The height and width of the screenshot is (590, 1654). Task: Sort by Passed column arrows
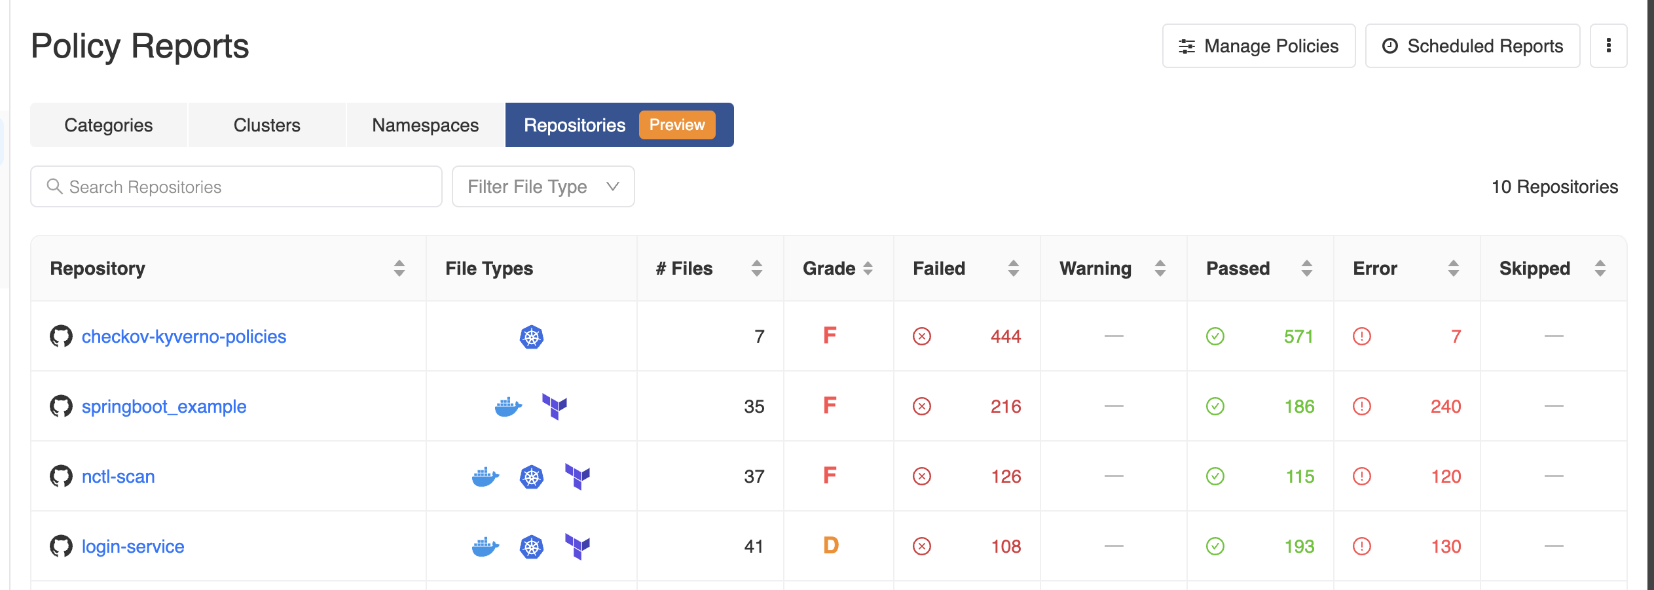point(1307,268)
